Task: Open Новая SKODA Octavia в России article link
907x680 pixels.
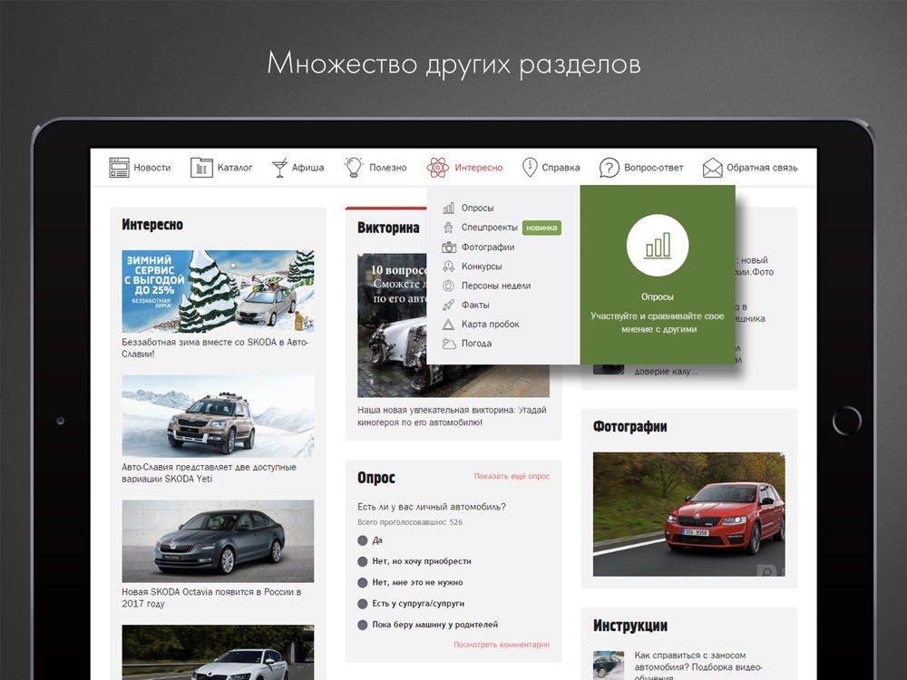Action: click(x=211, y=597)
